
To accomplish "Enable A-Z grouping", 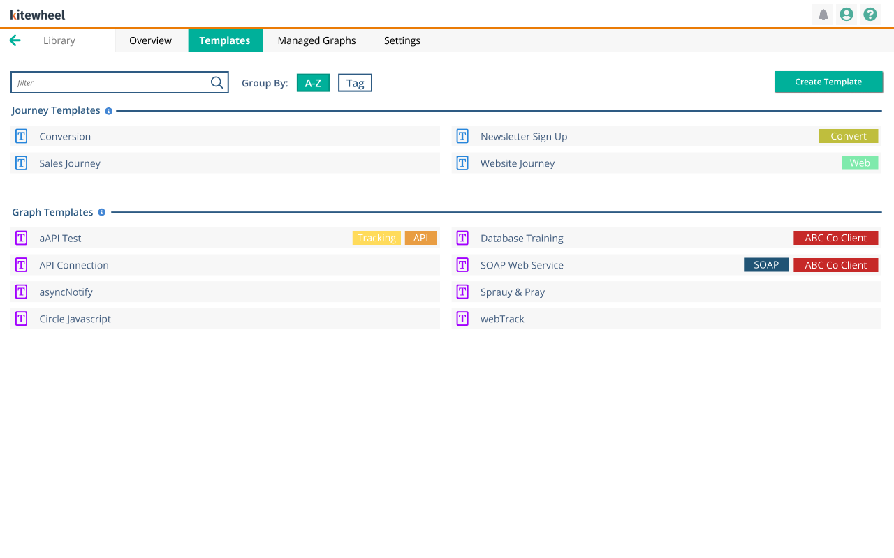I will pos(313,82).
